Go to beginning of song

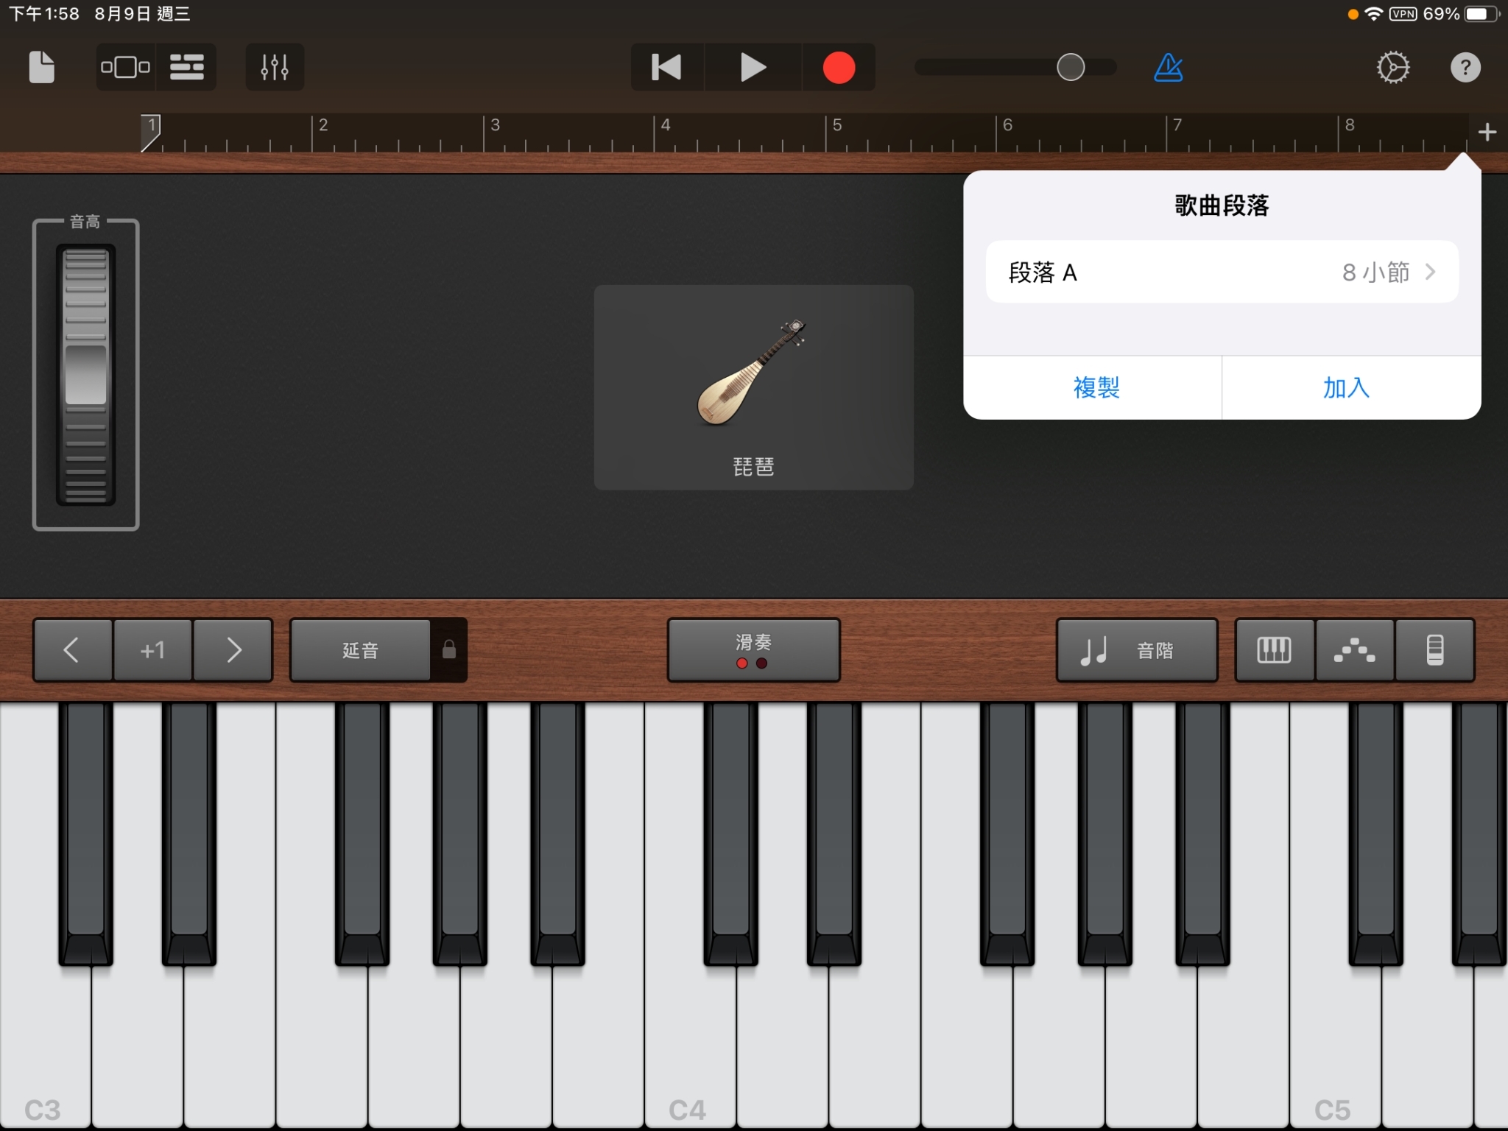click(x=666, y=67)
